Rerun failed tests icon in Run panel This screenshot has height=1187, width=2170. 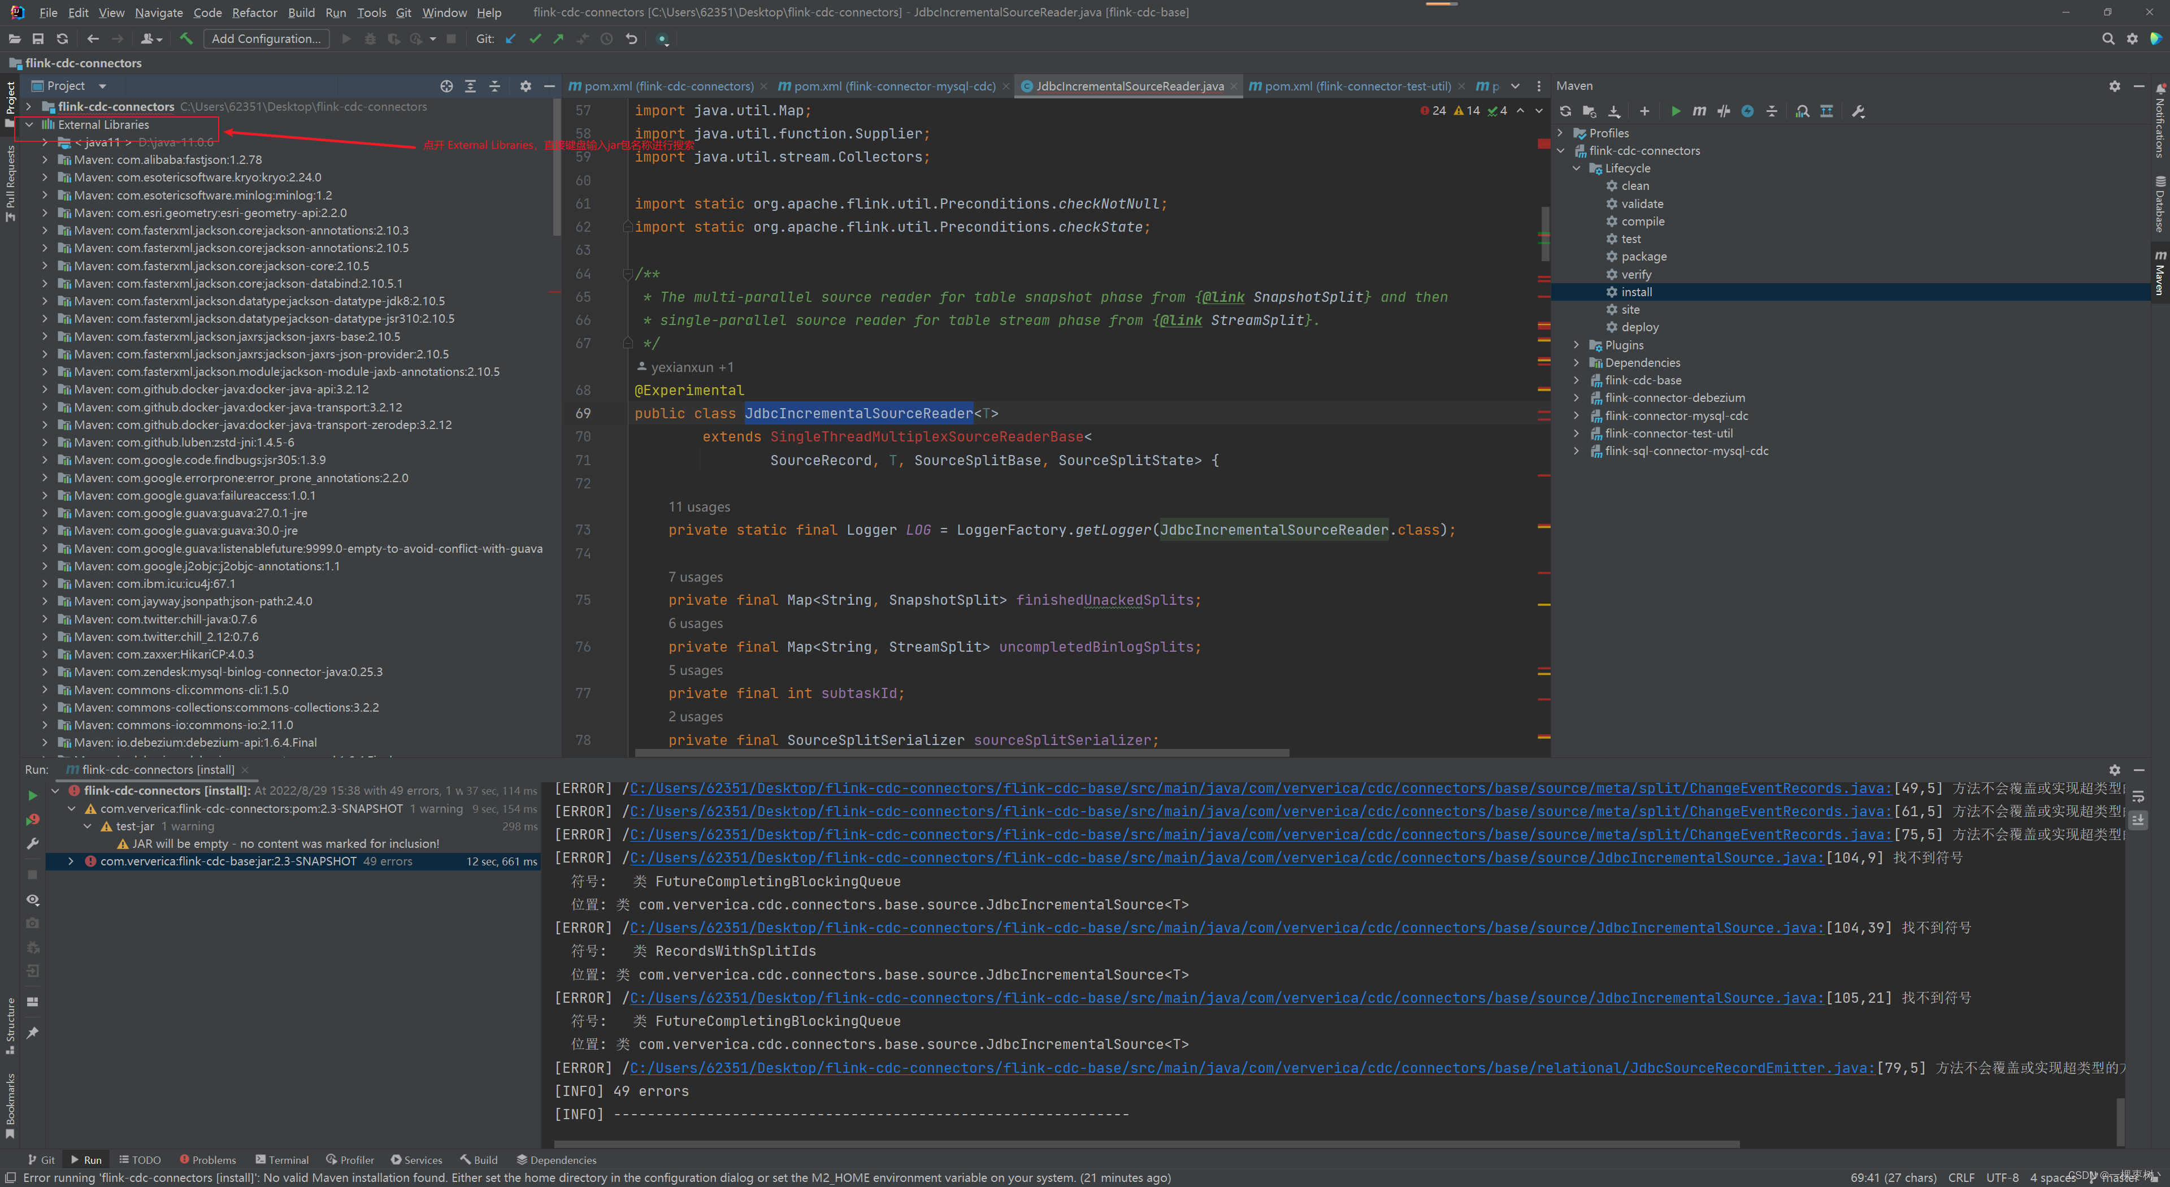(x=32, y=819)
